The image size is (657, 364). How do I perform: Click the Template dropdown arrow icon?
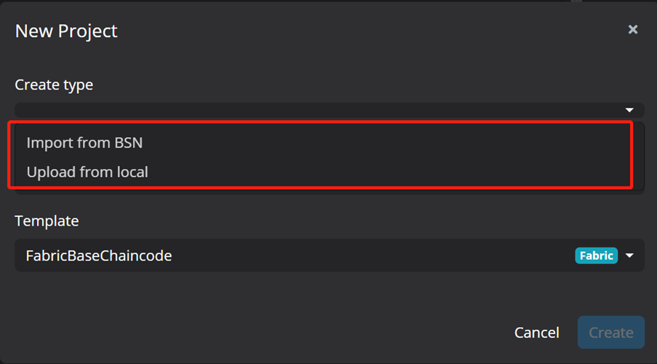click(629, 256)
